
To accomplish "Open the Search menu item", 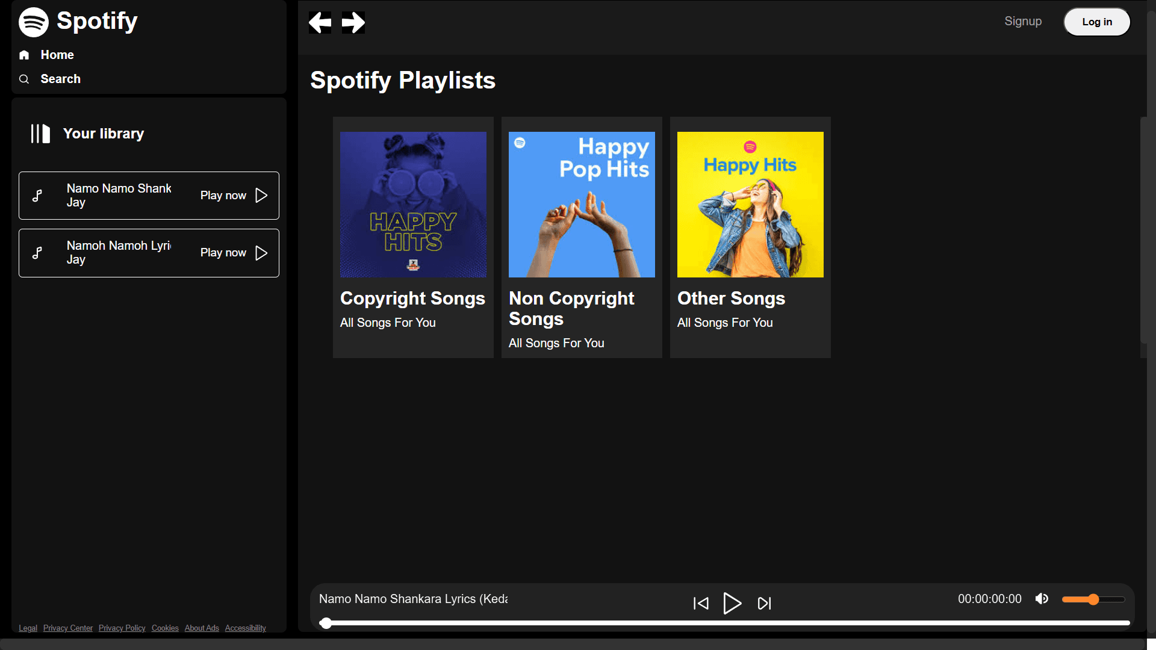I will coord(60,79).
